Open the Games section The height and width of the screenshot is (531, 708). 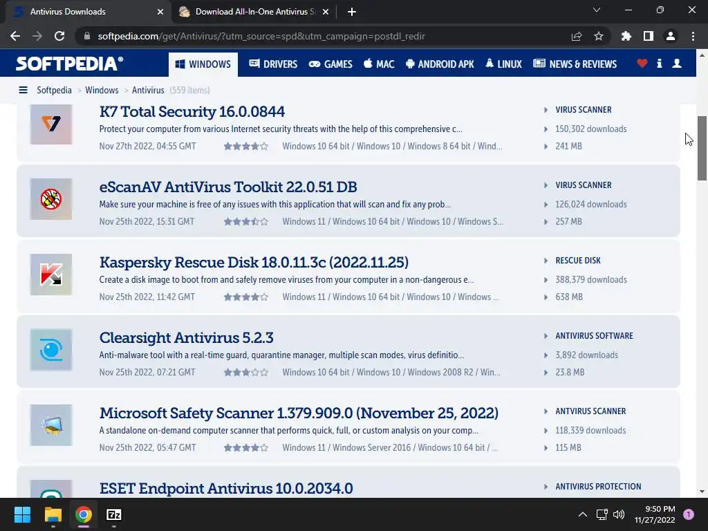tap(330, 64)
